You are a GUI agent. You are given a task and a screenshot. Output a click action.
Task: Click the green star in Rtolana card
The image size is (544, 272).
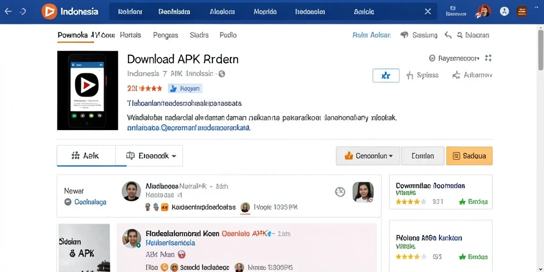[462, 257]
